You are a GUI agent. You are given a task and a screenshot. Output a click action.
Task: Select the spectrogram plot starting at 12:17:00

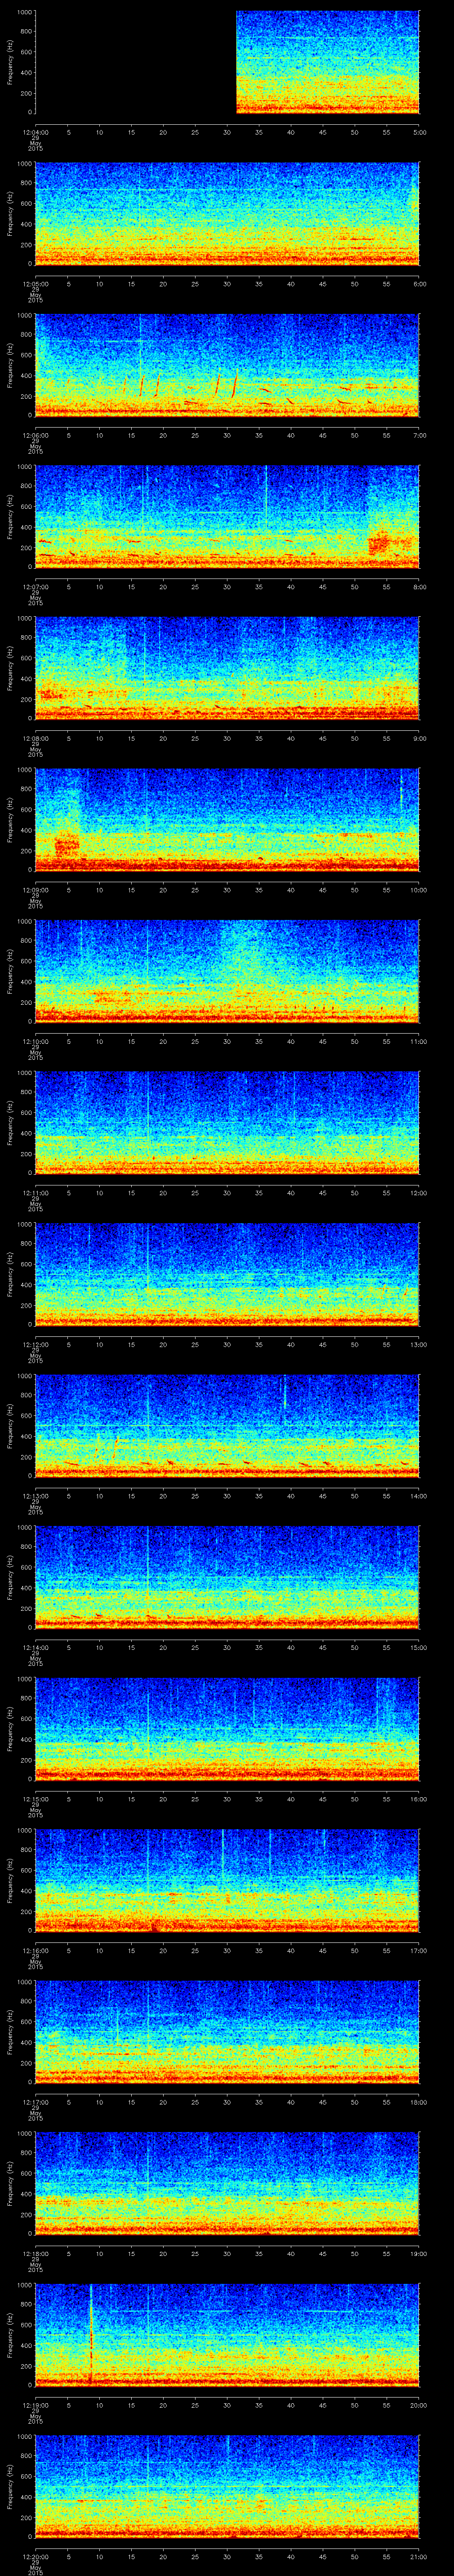click(227, 2032)
